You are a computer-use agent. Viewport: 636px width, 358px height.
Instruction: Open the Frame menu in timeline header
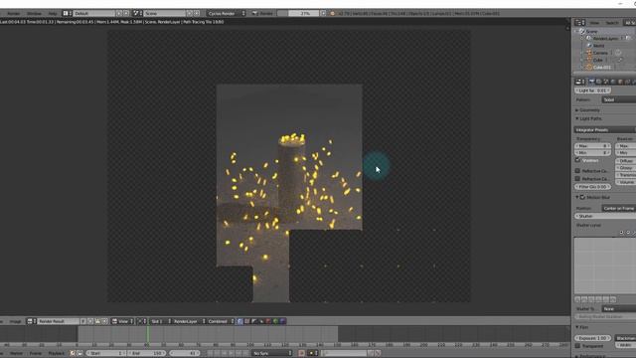coord(36,353)
